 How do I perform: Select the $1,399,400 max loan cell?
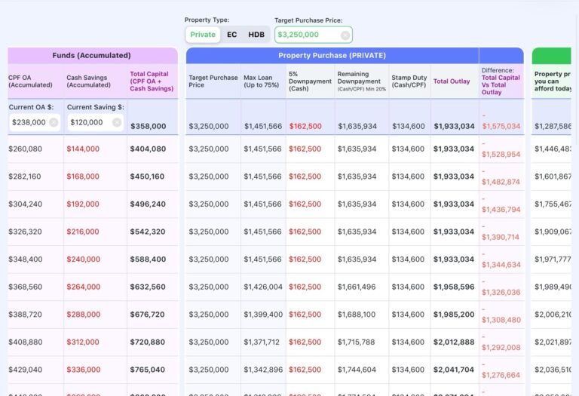point(263,315)
